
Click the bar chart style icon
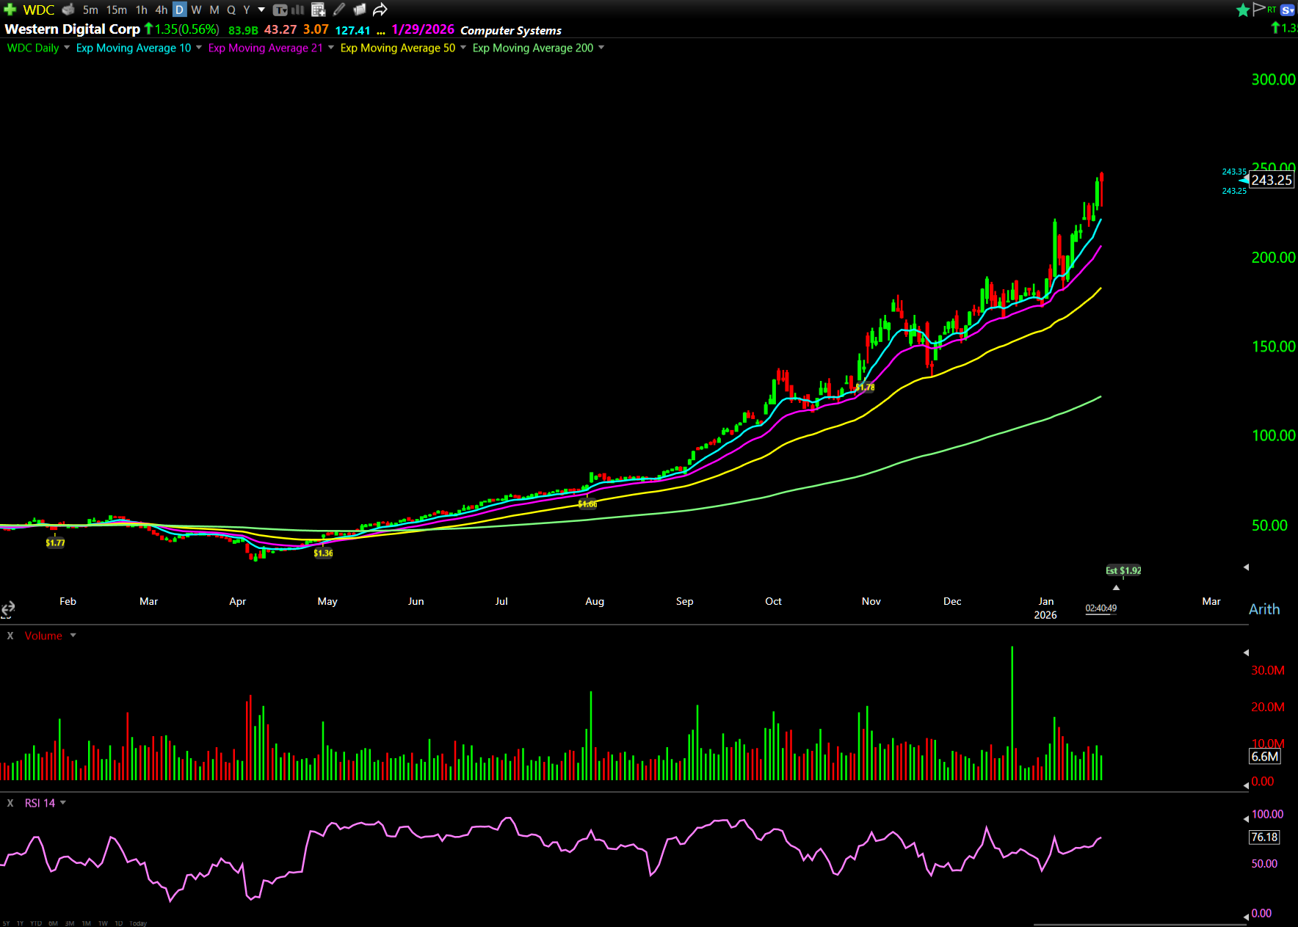click(x=297, y=10)
